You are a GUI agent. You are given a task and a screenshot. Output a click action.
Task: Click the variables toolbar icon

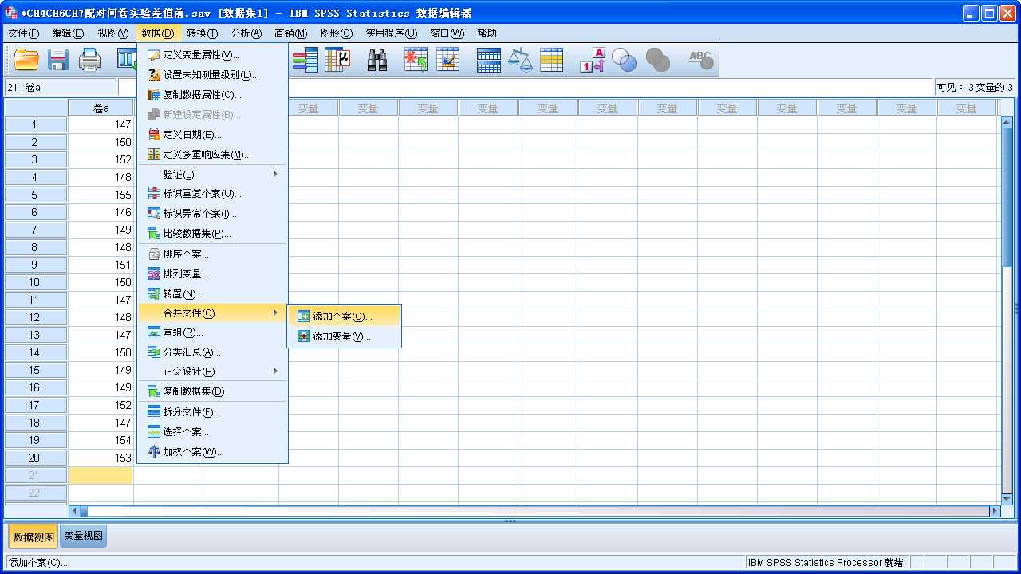305,60
